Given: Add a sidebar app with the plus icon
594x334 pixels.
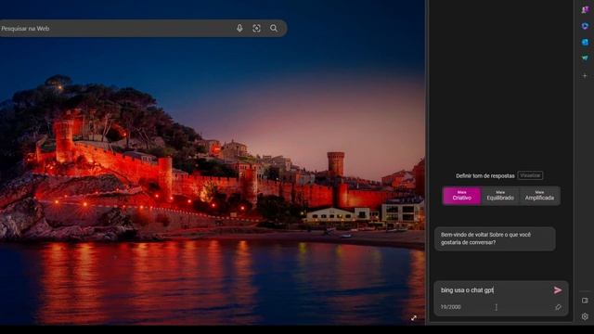Looking at the screenshot, I should [x=585, y=76].
